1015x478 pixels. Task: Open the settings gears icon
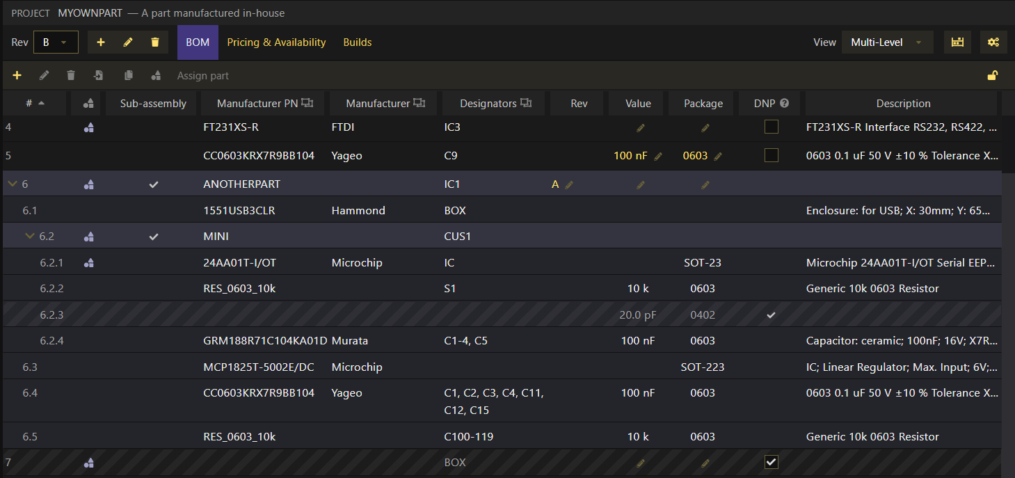tap(993, 42)
